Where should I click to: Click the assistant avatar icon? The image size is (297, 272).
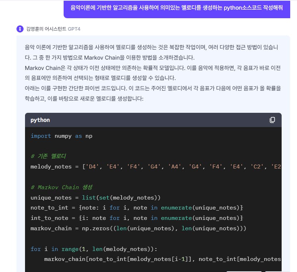20,29
